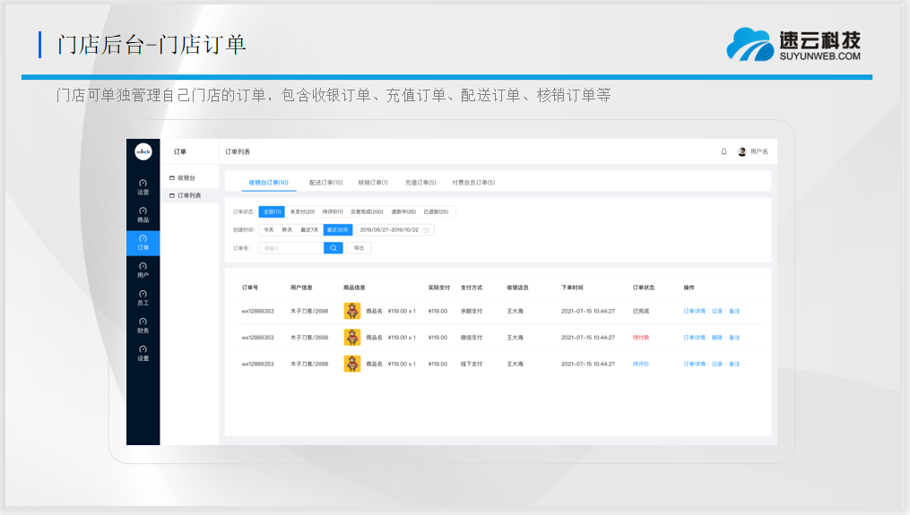Click the notification bell icon

click(x=724, y=151)
